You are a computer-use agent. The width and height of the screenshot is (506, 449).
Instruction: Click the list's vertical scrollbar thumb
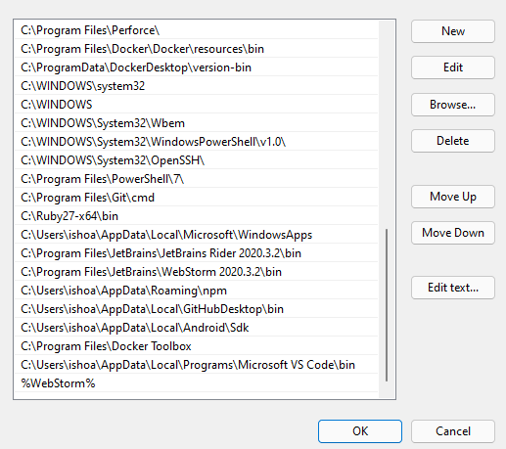point(387,305)
